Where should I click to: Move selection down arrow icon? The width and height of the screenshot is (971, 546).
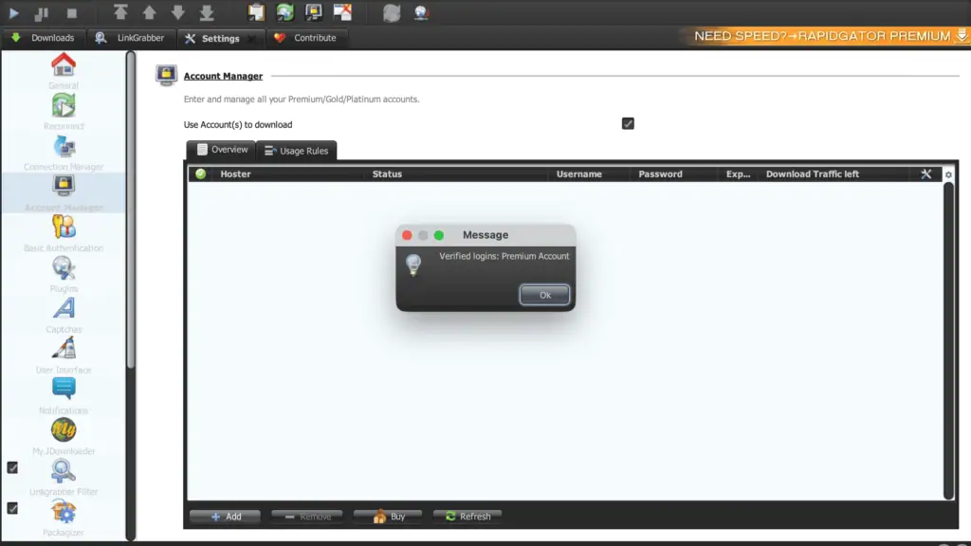177,11
